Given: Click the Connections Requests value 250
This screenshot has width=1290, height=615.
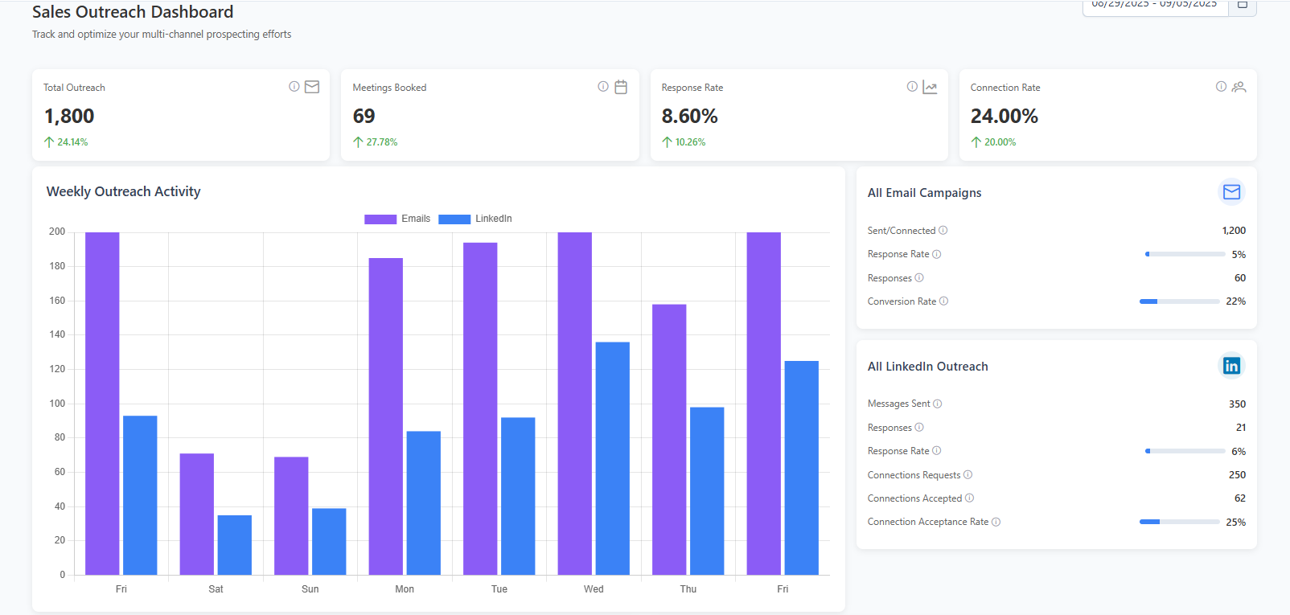Looking at the screenshot, I should tap(1237, 475).
